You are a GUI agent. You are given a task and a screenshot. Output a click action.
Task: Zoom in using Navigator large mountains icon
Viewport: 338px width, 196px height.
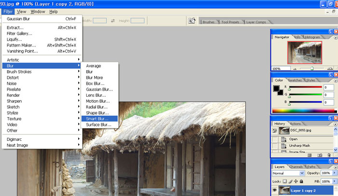pos(330,69)
